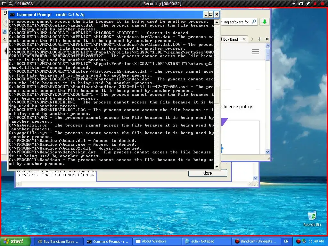Open the list-all-tabs grid icon
Viewport: 328px width, 246px height.
(x=267, y=39)
